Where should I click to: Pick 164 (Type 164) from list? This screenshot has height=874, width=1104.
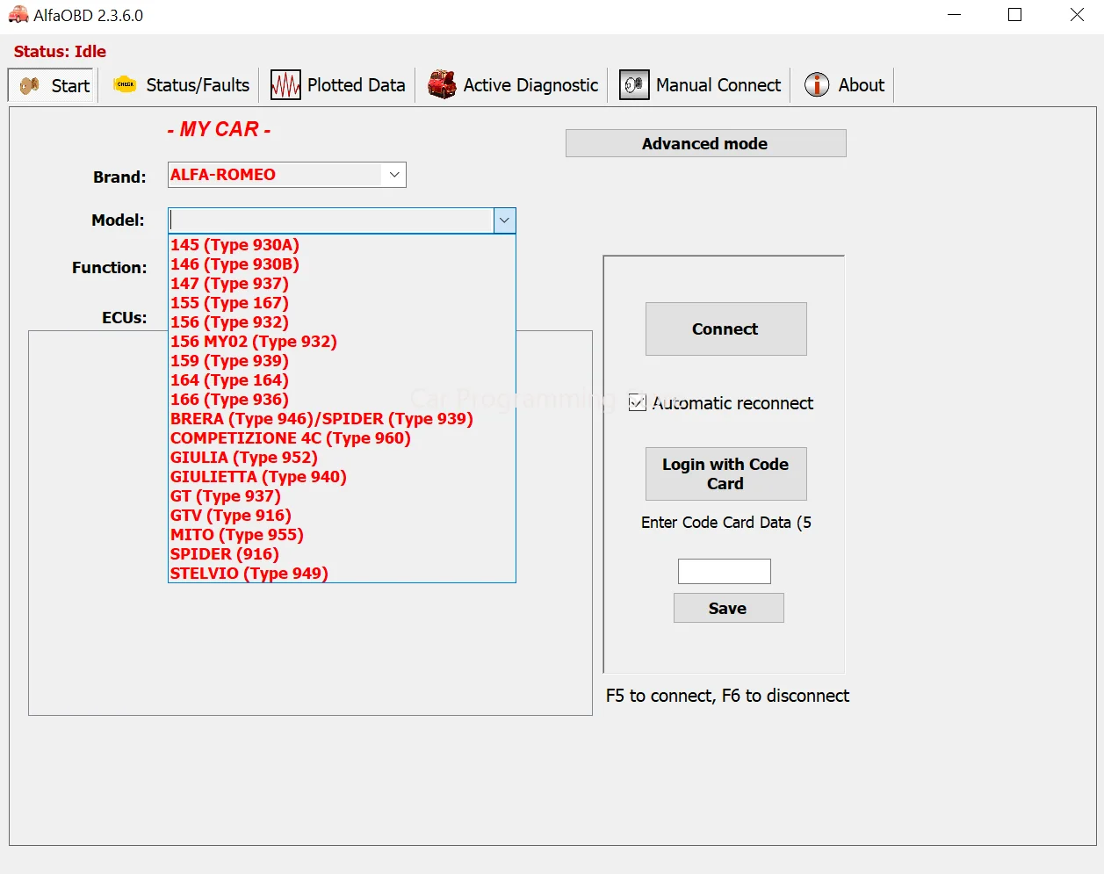(342, 380)
